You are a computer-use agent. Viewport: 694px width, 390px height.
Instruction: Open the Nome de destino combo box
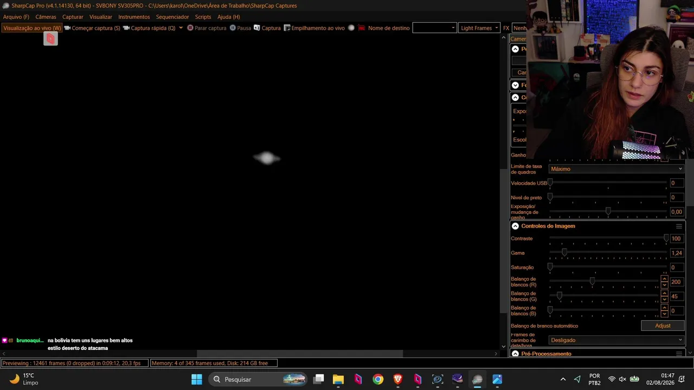pyautogui.click(x=434, y=28)
